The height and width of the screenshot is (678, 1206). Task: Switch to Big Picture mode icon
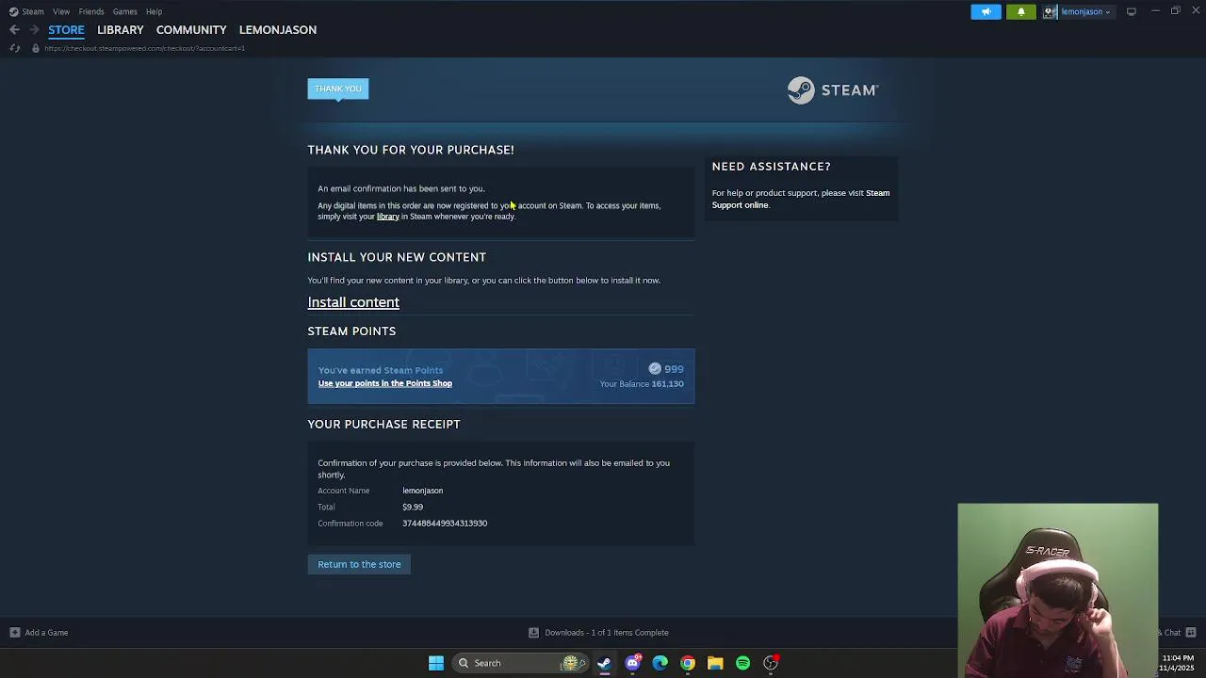click(1132, 11)
